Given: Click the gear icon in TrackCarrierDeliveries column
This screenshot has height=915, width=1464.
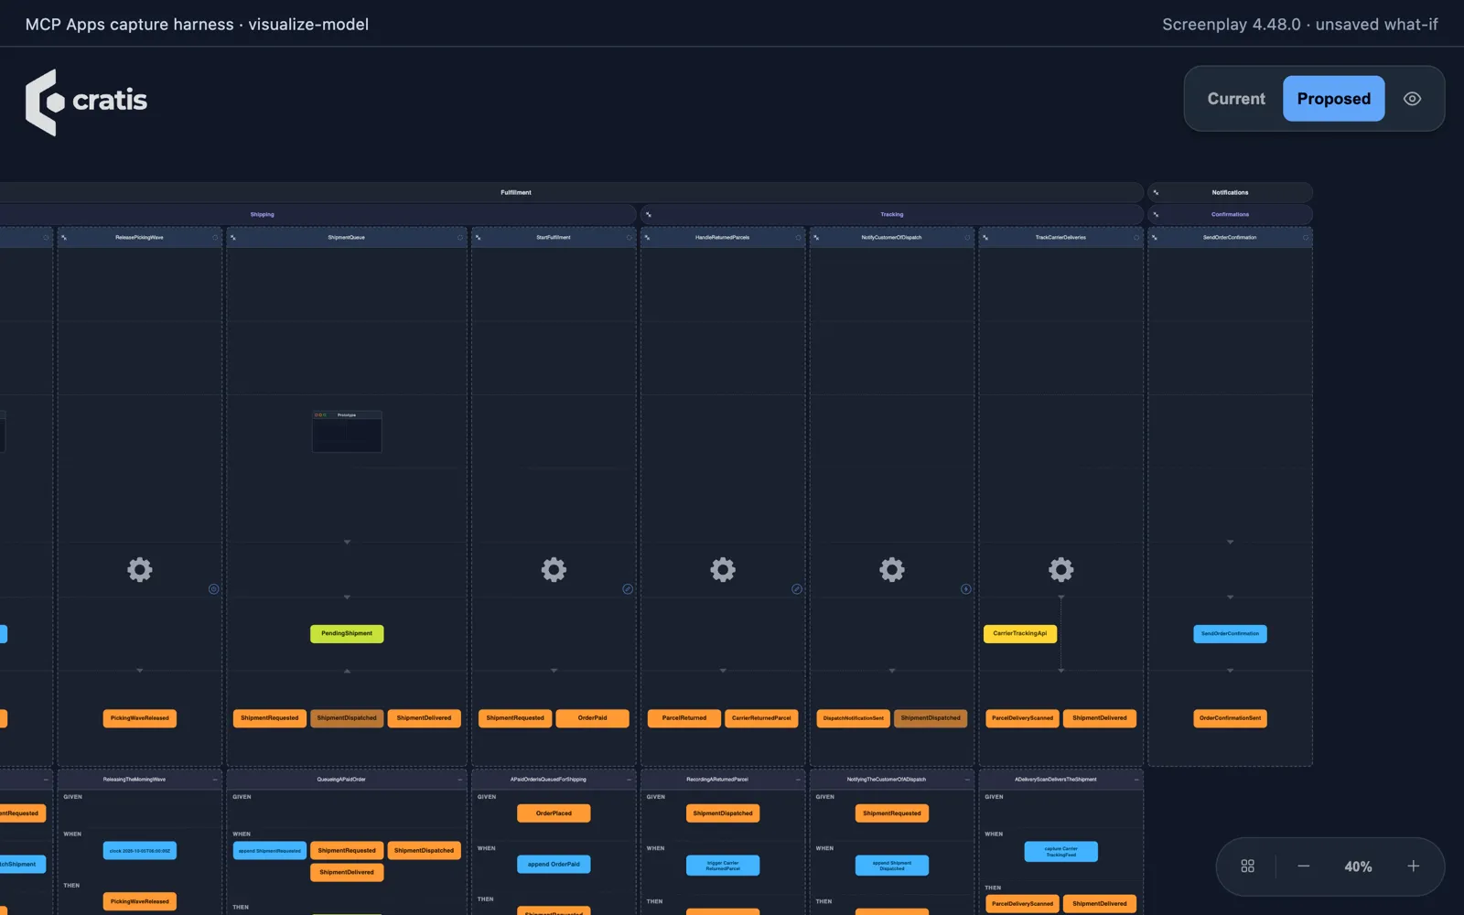Looking at the screenshot, I should click(x=1061, y=570).
